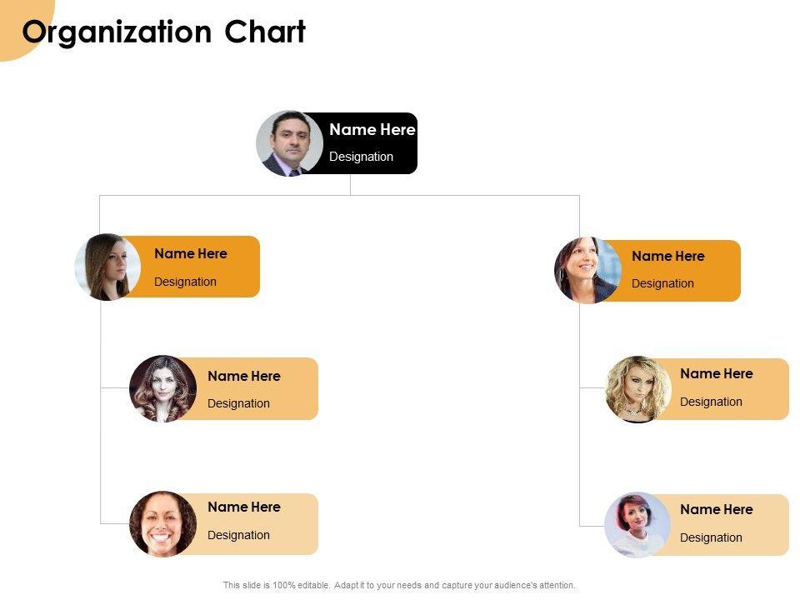Image resolution: width=800 pixels, height=600 pixels.
Task: Select Name Here beside the curly brunette
Action: (243, 377)
